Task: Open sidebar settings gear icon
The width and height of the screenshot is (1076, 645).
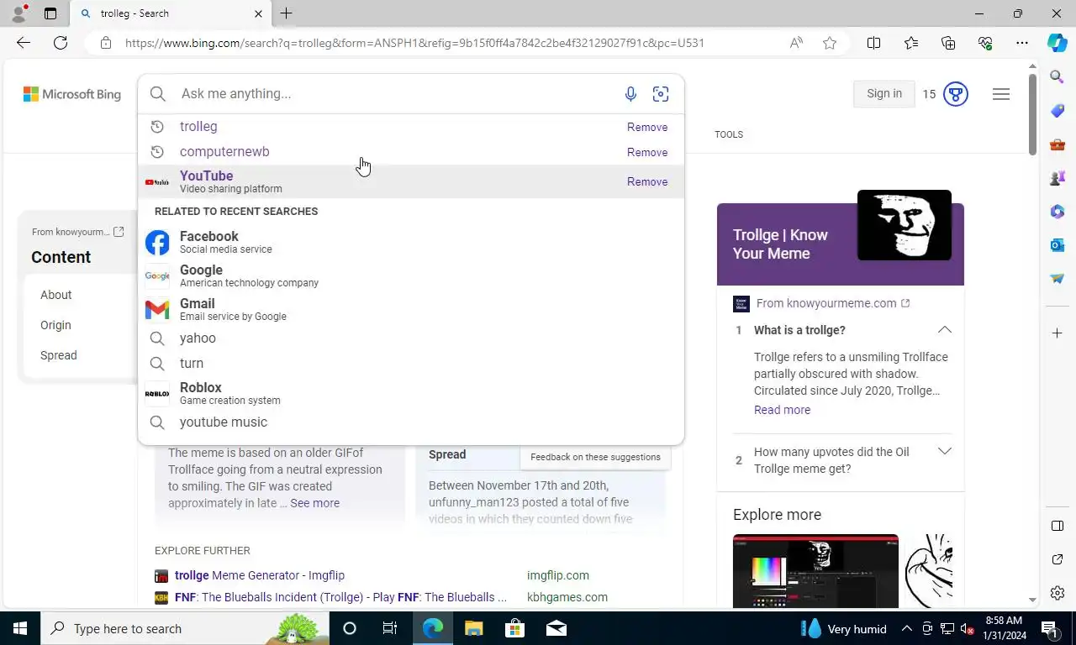Action: pyautogui.click(x=1058, y=593)
